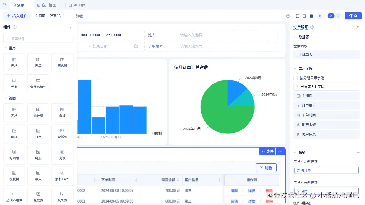Toggle the right panel layout icon
The image size is (365, 205).
(311, 16)
